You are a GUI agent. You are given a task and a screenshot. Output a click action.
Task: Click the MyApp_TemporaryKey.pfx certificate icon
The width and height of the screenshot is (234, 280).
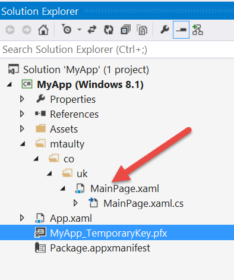coord(40,232)
